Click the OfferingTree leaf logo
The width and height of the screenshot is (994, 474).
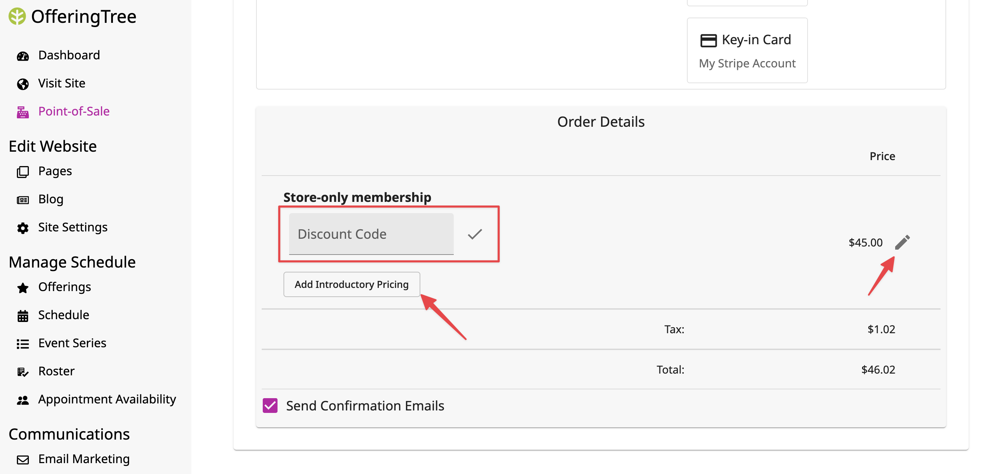17,16
